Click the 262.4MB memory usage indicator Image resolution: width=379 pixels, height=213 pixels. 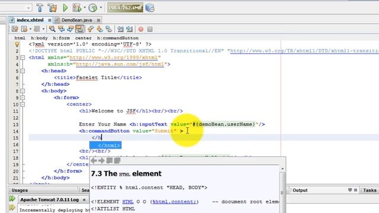click(x=125, y=8)
